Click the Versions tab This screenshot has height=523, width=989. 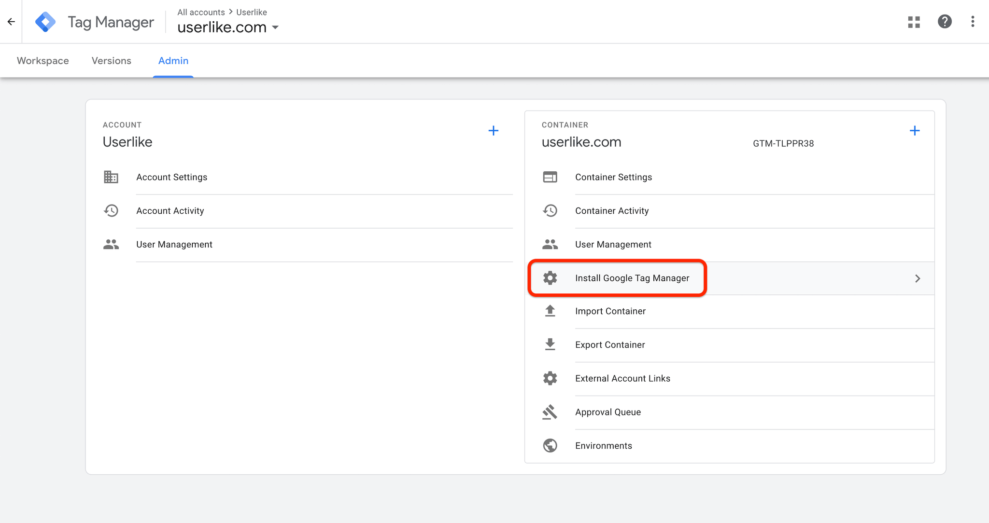(111, 60)
